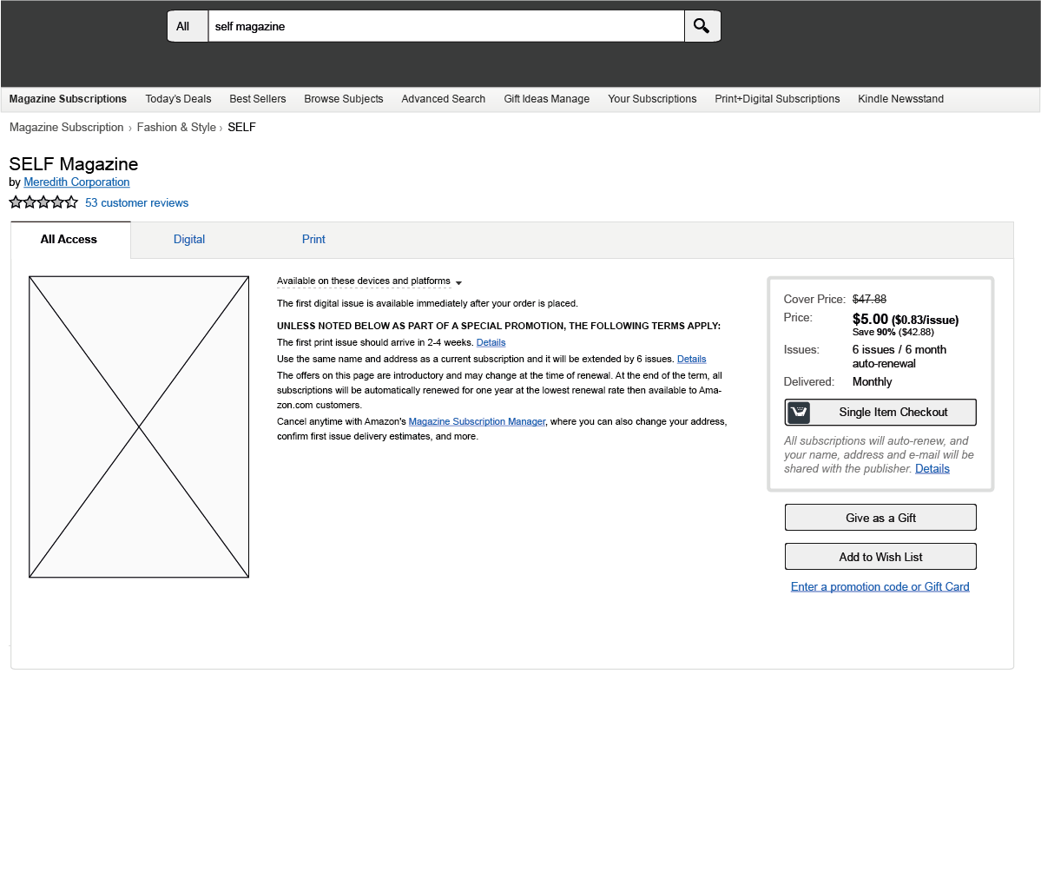This screenshot has height=886, width=1041.
Task: Open Kindle Newsstand
Action: click(x=900, y=99)
